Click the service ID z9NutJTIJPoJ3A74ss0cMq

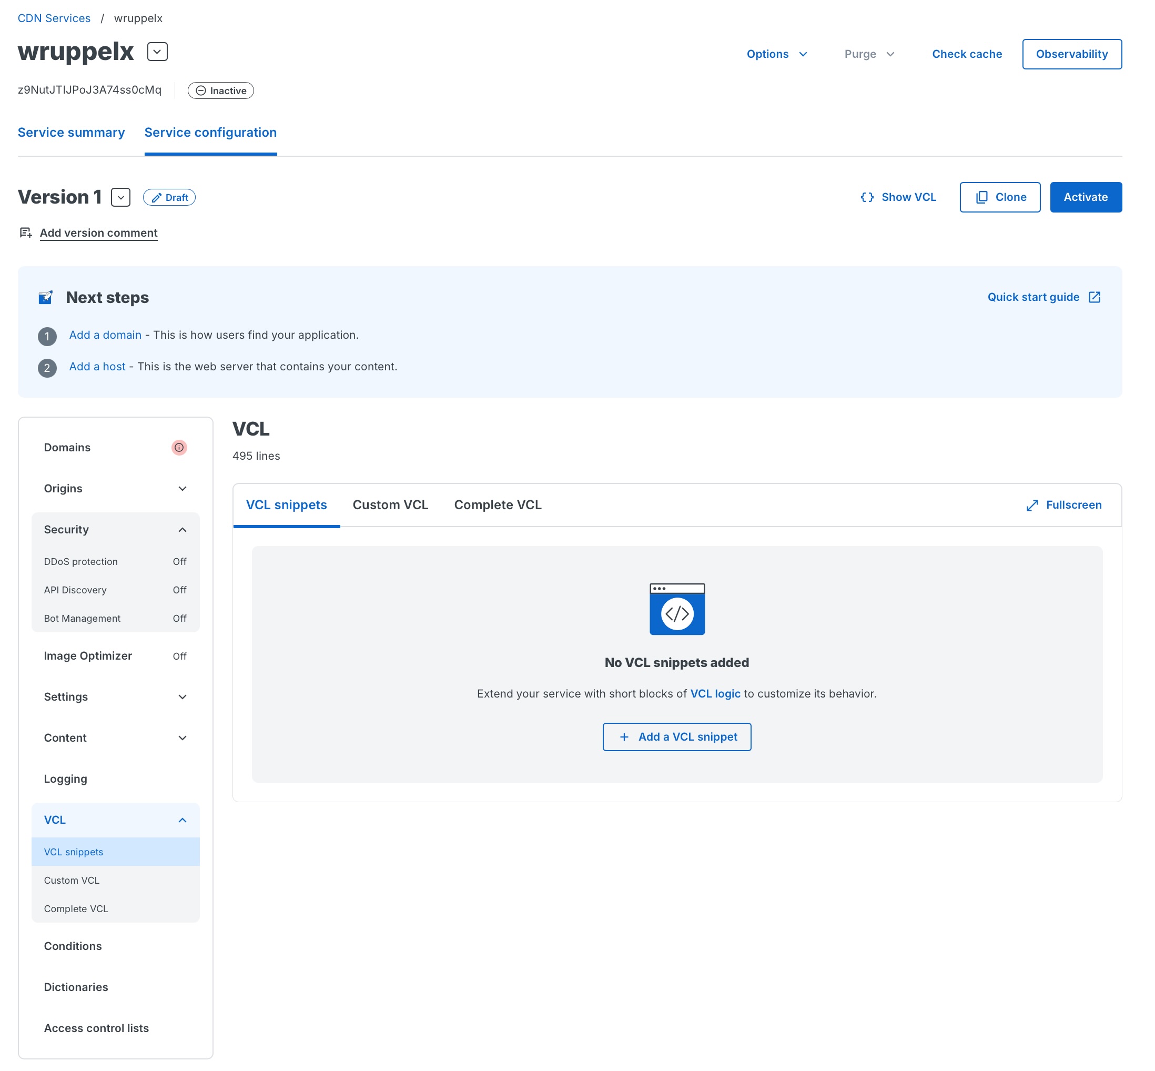point(89,90)
